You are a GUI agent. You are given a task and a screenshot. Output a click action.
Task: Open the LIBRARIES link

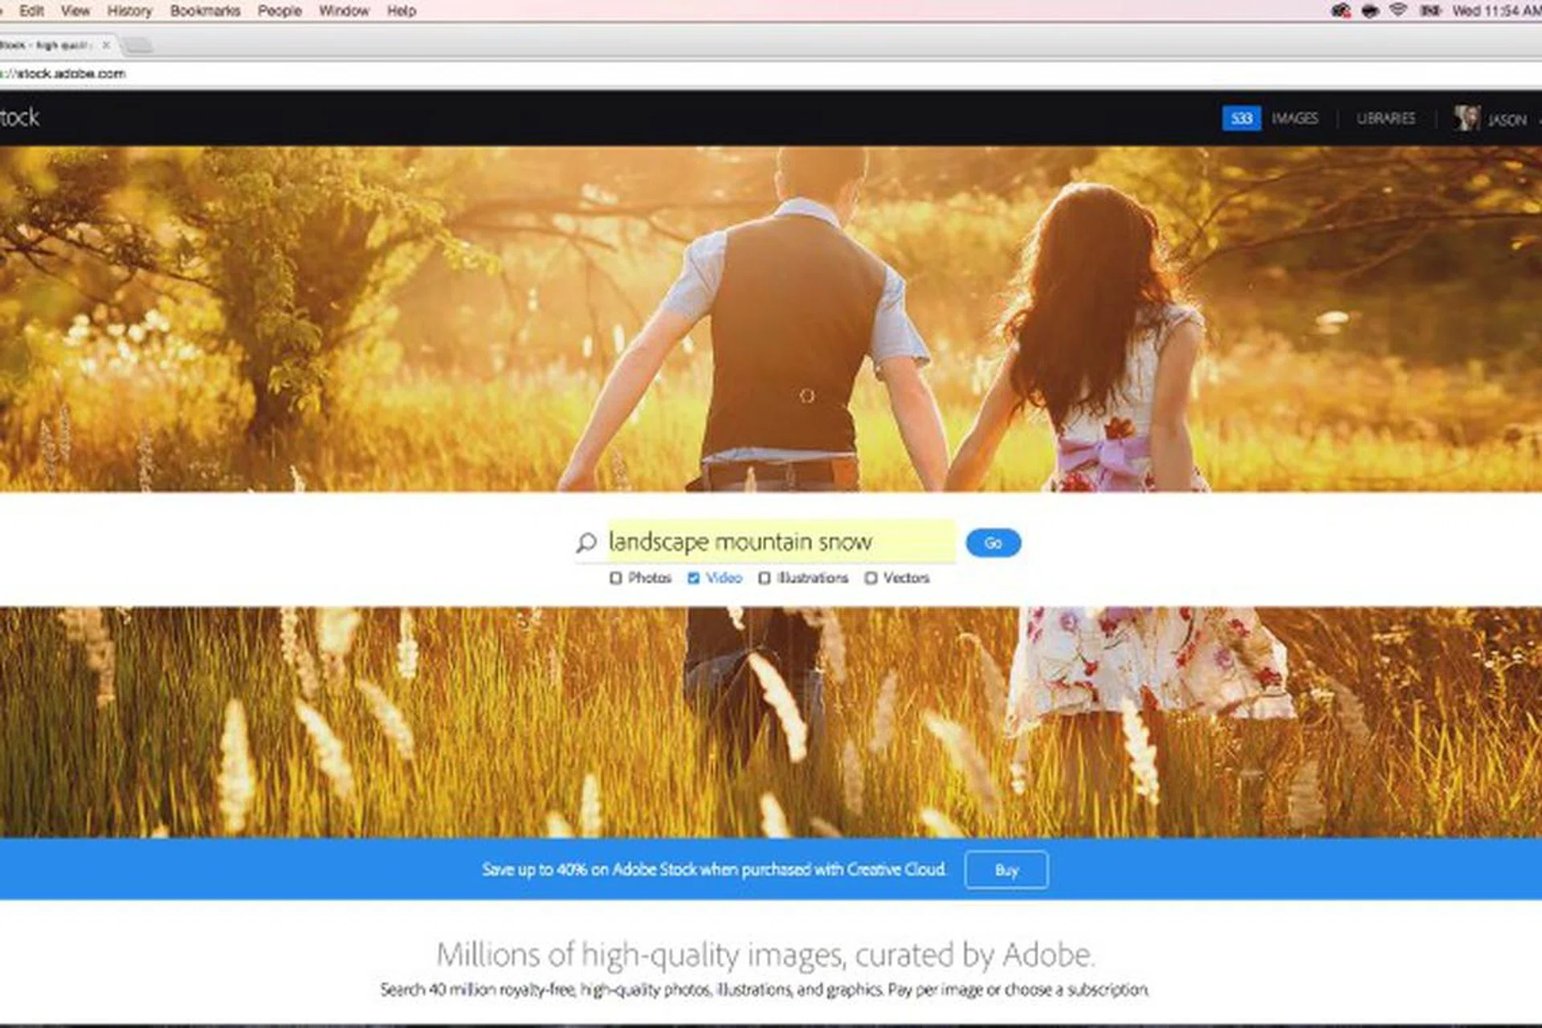click(1385, 119)
